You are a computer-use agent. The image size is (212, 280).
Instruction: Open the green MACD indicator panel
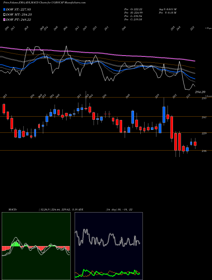tap(36, 246)
